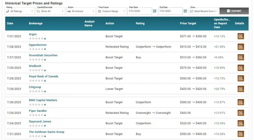
Task: Click the lock icon beside Raymond James stars
Action: (x=45, y=126)
